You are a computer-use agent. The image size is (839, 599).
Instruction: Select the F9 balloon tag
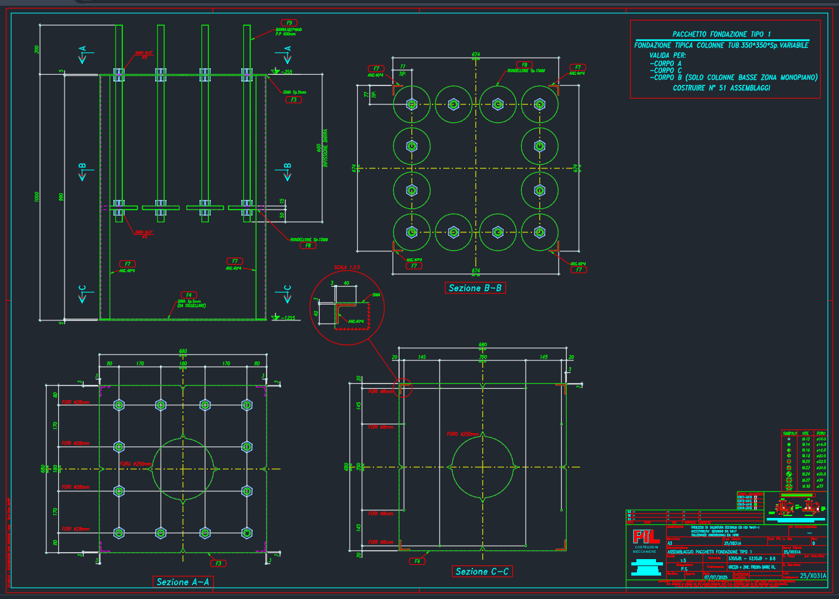(291, 23)
